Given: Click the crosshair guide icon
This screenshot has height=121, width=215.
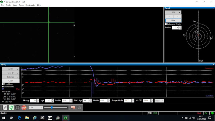Looking at the screenshot, I should pos(17,108).
